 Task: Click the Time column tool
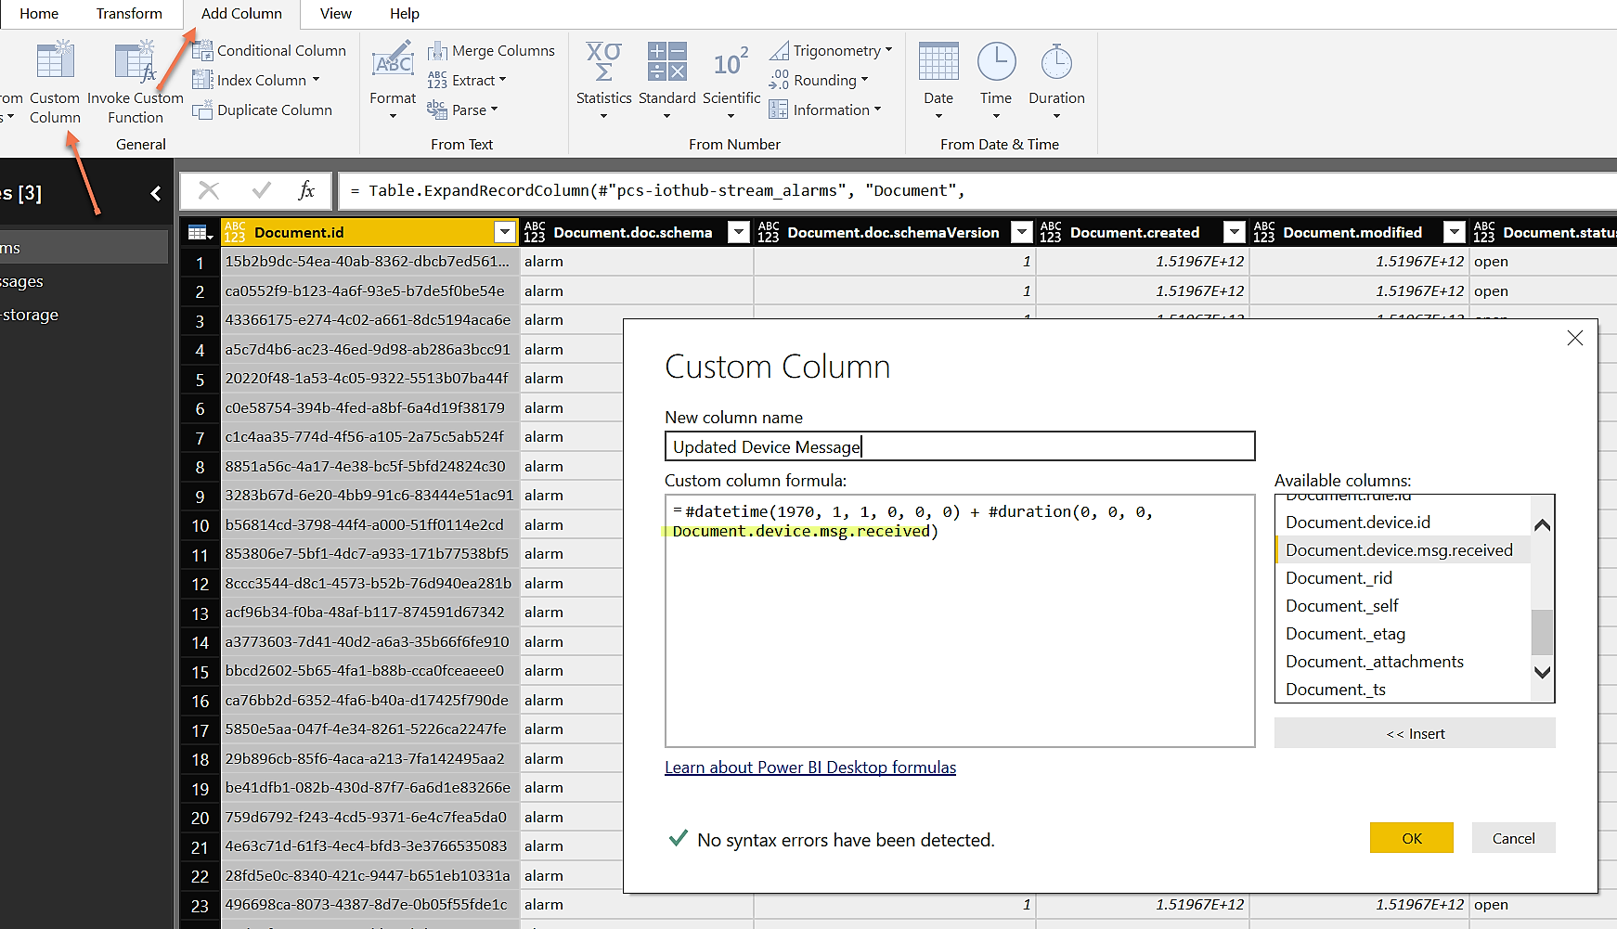coord(995,62)
